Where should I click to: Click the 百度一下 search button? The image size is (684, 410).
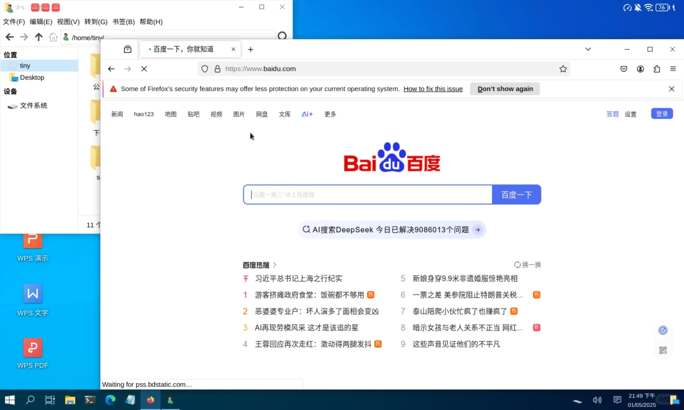coord(516,194)
